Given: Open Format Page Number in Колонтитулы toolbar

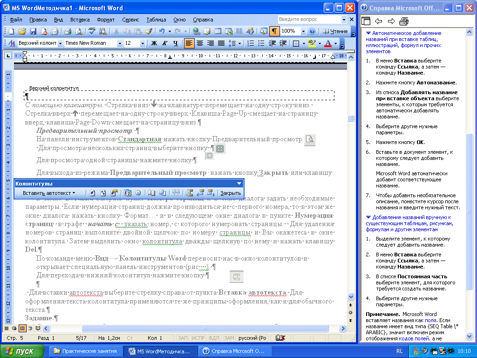Looking at the screenshot, I should [x=114, y=193].
